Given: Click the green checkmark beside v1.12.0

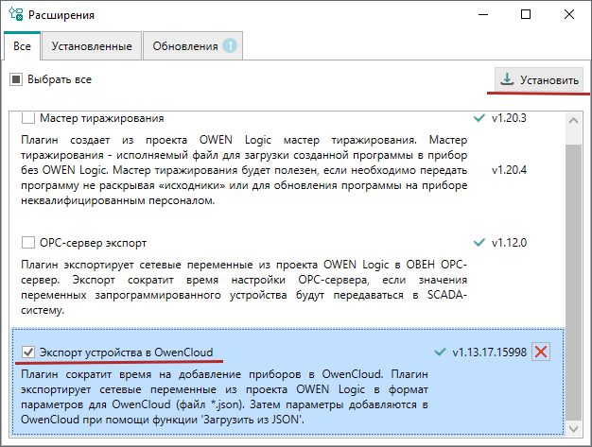Looking at the screenshot, I should point(478,242).
